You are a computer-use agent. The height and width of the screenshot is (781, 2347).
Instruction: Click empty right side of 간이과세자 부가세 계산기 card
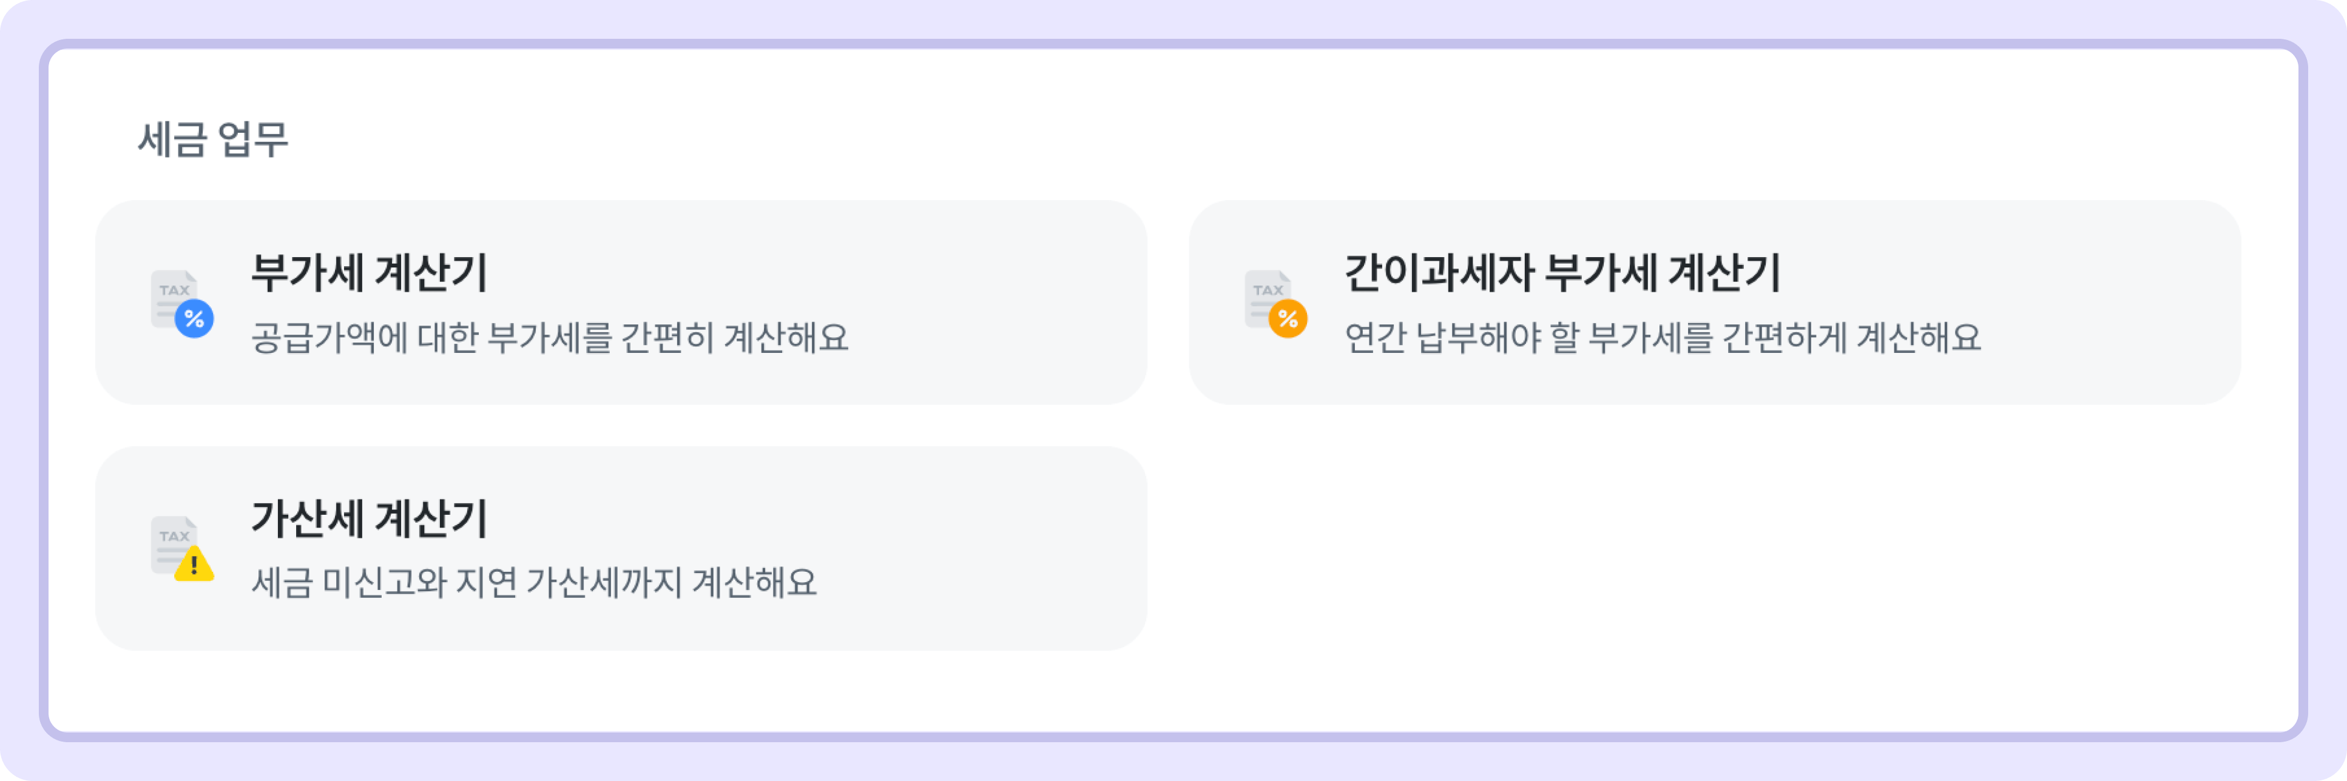(x=2123, y=302)
